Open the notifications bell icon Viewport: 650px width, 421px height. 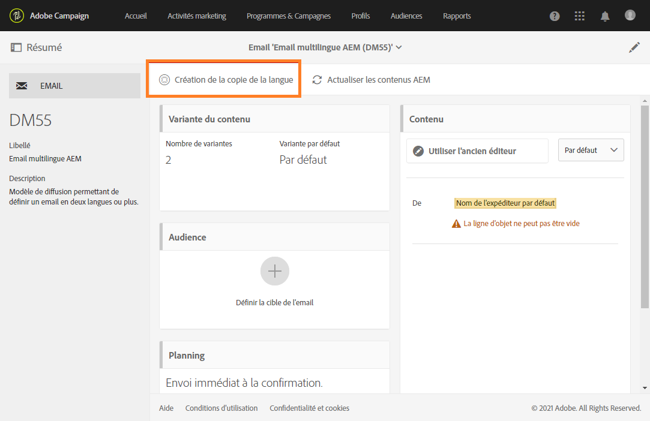pos(605,16)
